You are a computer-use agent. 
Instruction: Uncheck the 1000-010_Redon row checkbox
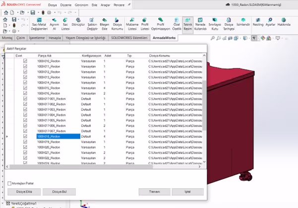point(25,61)
